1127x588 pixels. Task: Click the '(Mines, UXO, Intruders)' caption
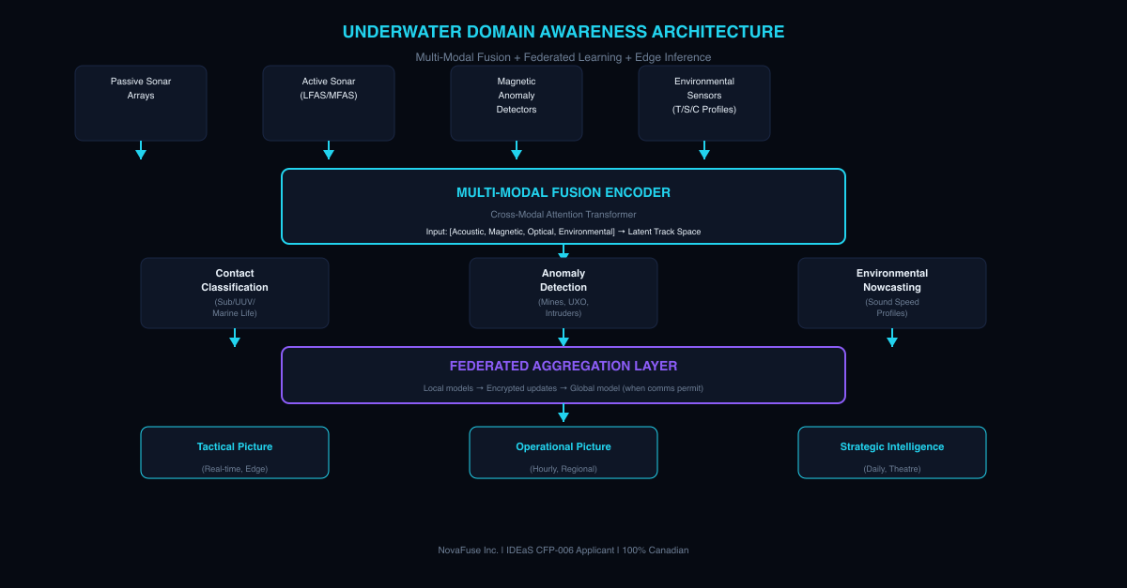point(563,308)
